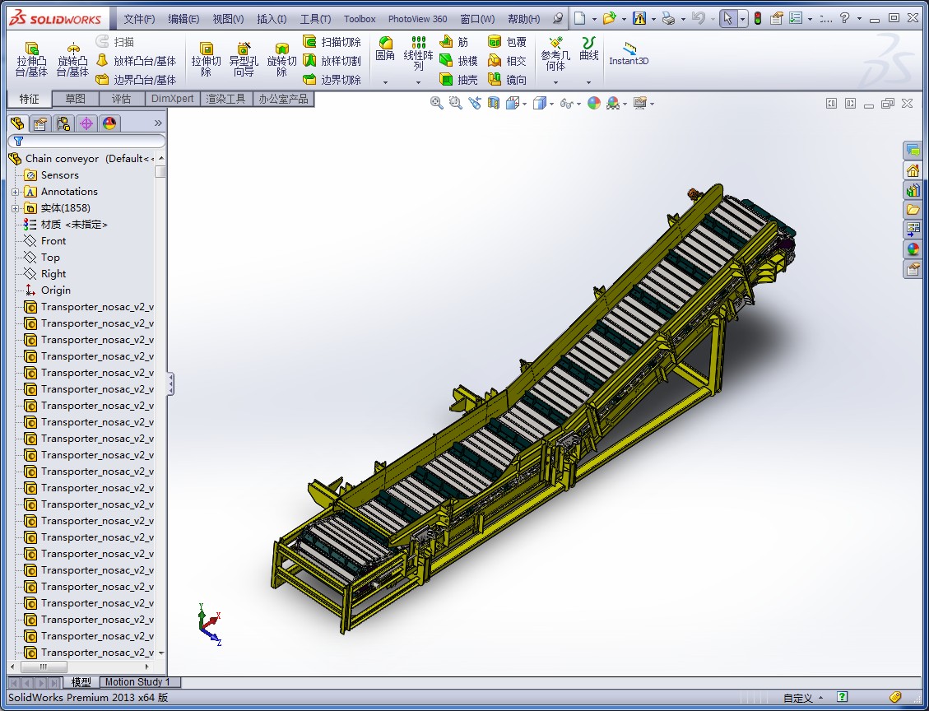Switch to the 渲染工具 tab
Image resolution: width=929 pixels, height=711 pixels.
click(225, 99)
